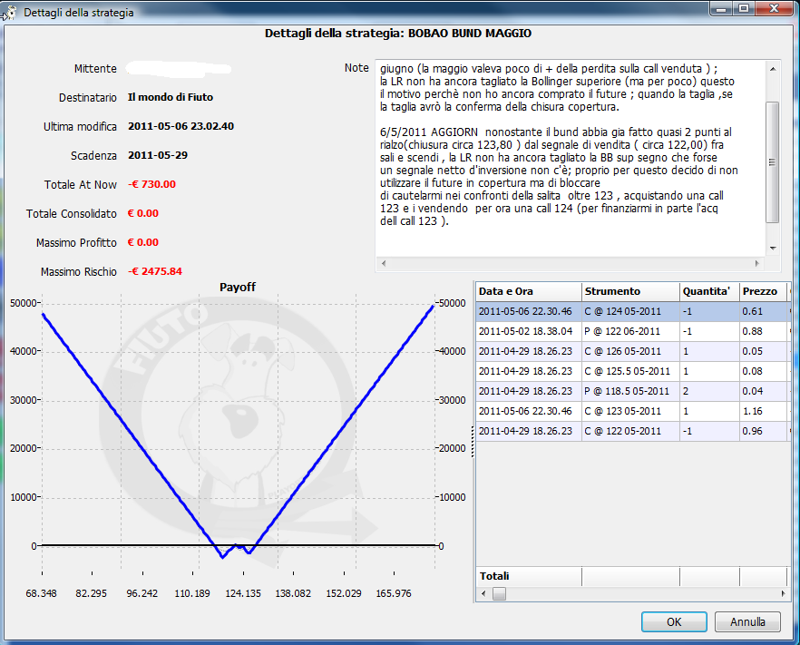Click the notes vertical scrollbar thumb
800x645 pixels.
click(x=773, y=162)
